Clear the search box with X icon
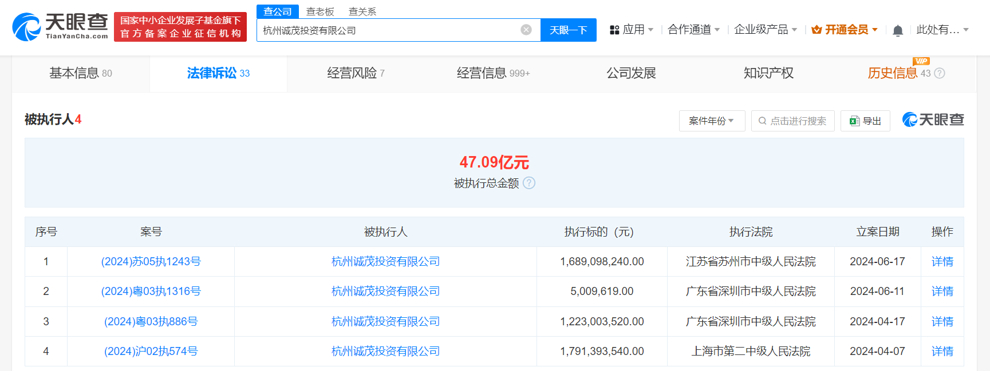 click(526, 30)
